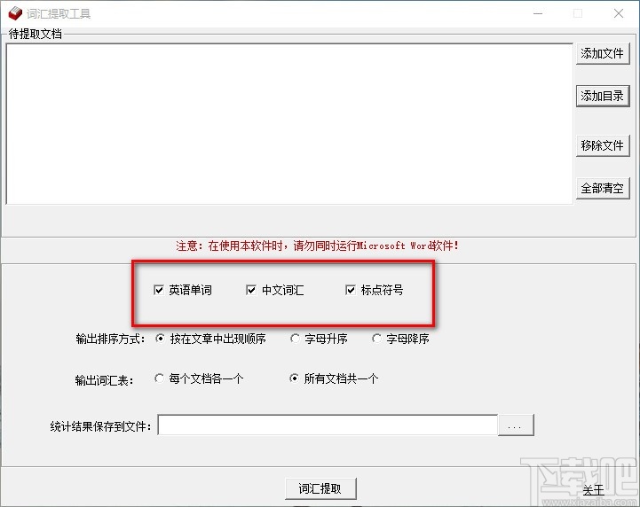
Task: Click inside the 待提取文档 list box
Action: click(x=289, y=124)
